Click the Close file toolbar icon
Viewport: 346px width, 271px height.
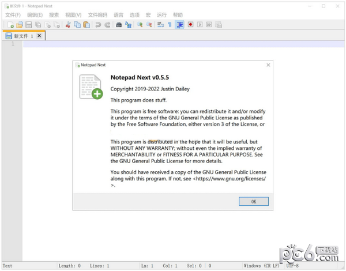pyautogui.click(x=47, y=25)
